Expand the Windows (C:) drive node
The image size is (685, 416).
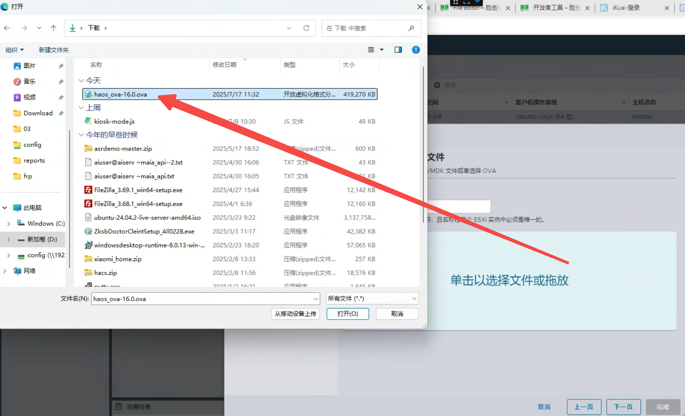[9, 224]
